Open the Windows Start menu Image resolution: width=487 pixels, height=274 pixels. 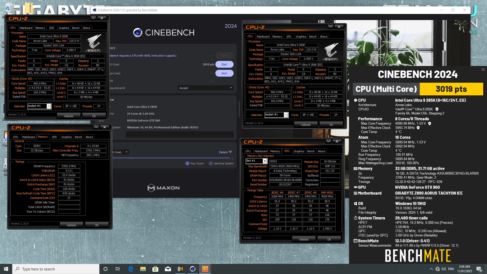(6, 269)
